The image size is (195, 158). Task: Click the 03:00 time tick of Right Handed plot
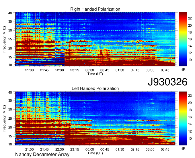point(150,70)
